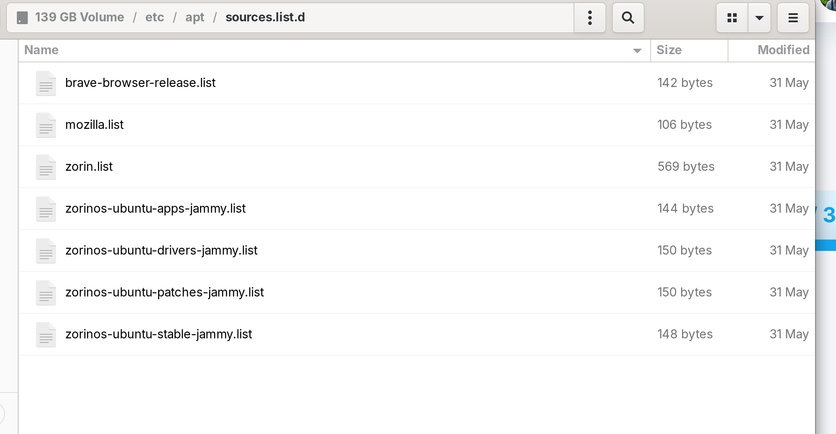Select zorinos-ubuntu-patches-jammy.list file

(x=164, y=292)
